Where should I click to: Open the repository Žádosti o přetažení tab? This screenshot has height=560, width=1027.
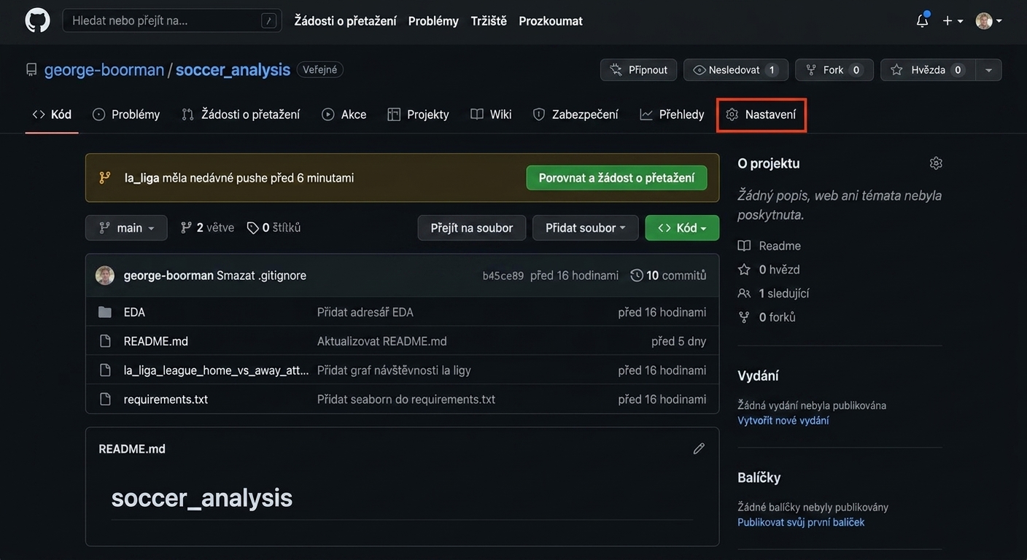pyautogui.click(x=241, y=114)
